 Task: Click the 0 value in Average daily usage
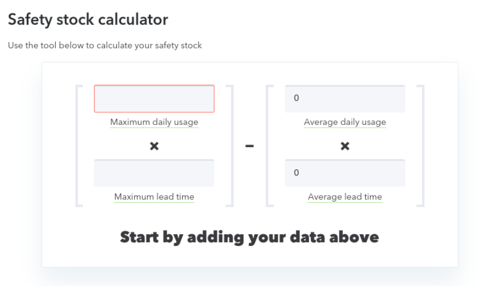(296, 99)
